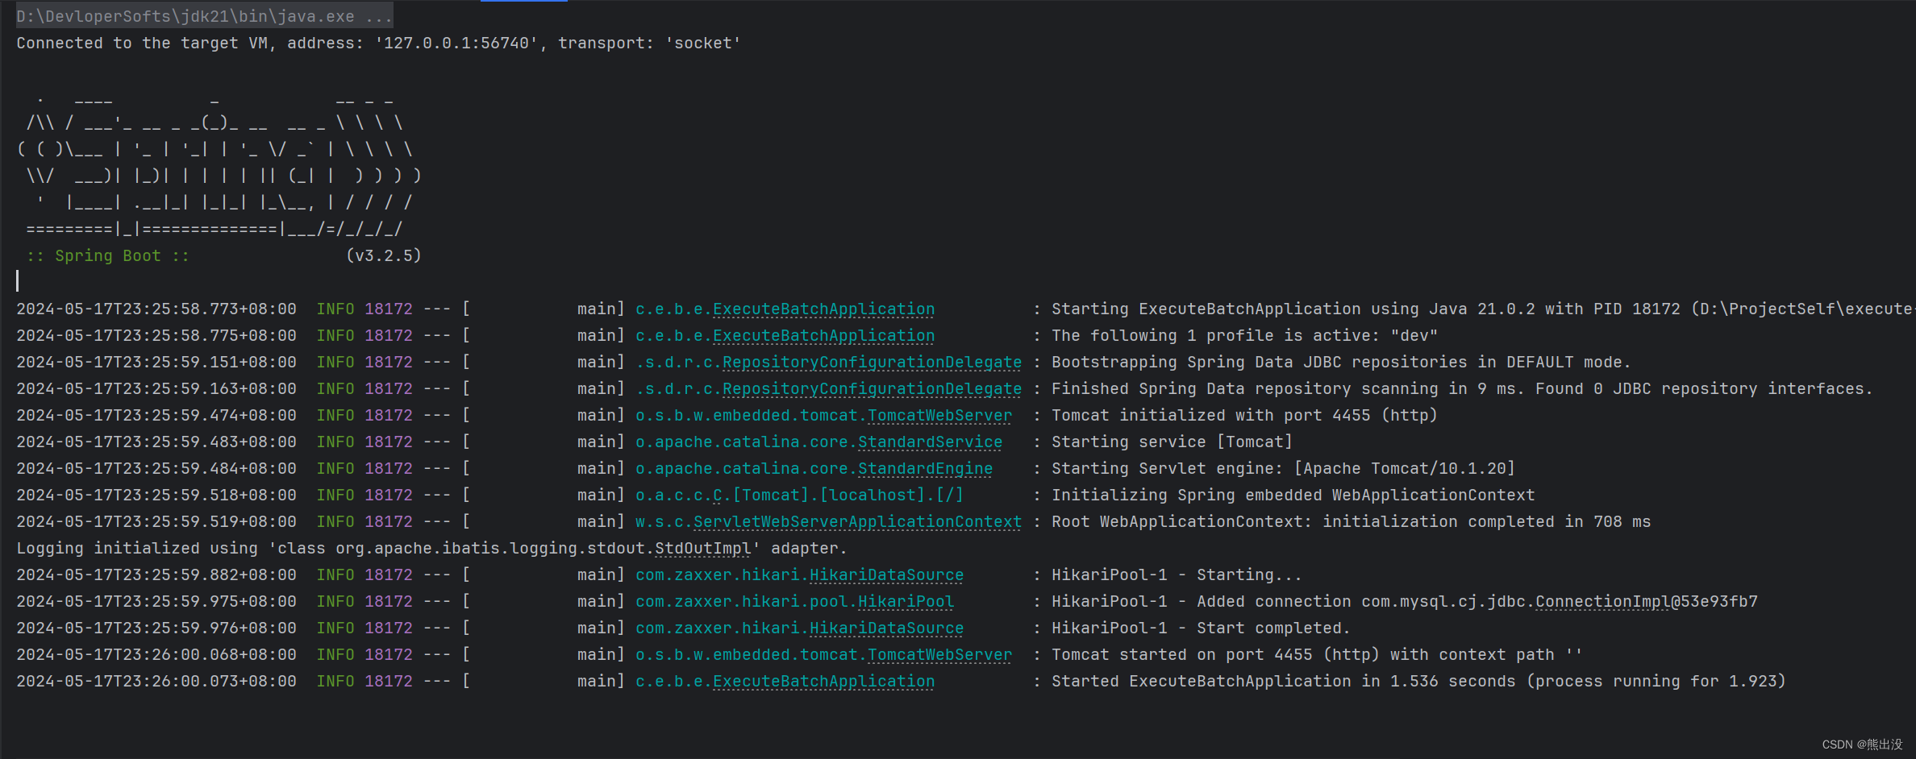This screenshot has height=759, width=1916.
Task: Click timestamp 2024-05-17T23:25:59.474+08:00
Action: point(156,415)
